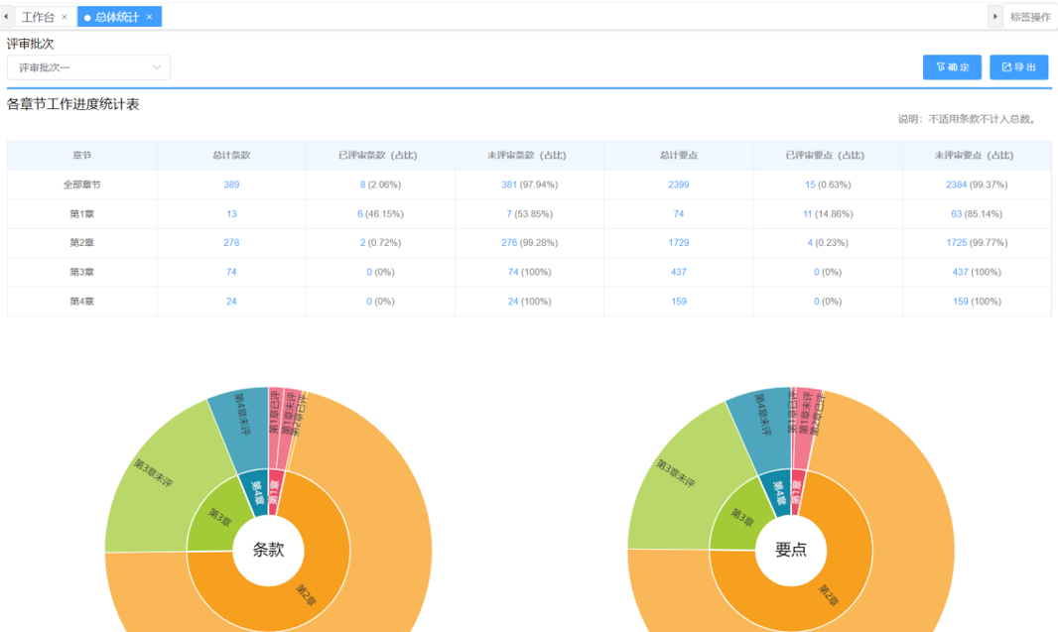Select 第4章 inner segment in 条款 chart
The image size is (1058, 632).
(255, 491)
